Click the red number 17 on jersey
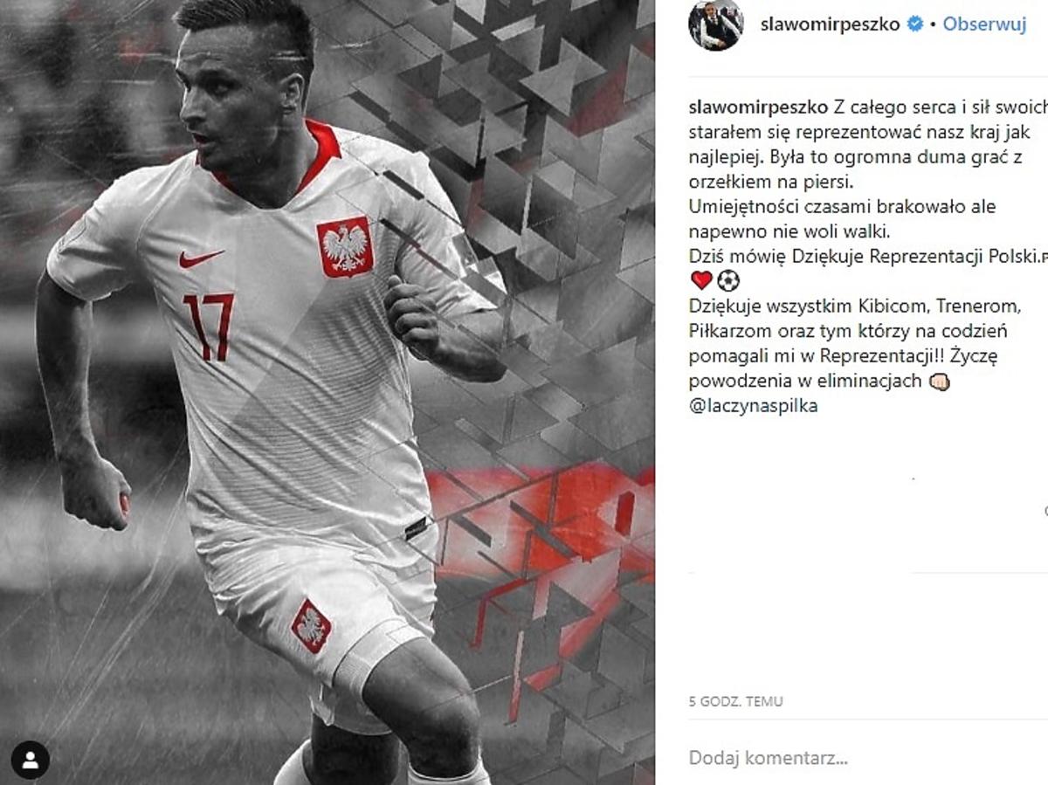 (x=209, y=327)
